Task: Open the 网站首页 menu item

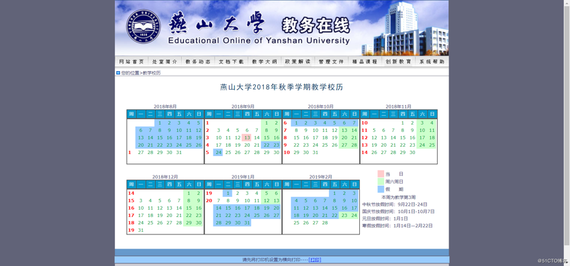Action: (132, 62)
